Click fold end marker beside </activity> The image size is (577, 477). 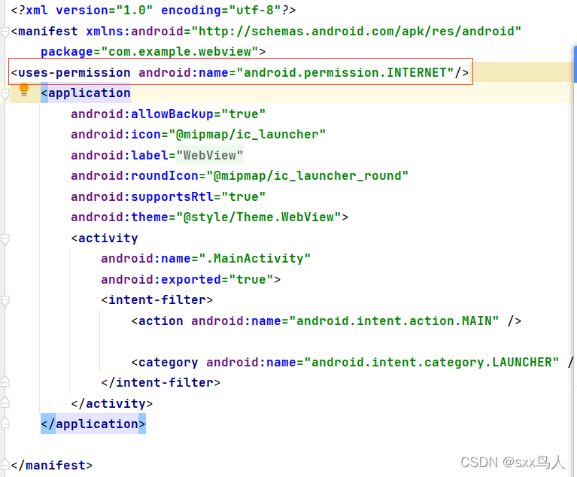click(5, 403)
